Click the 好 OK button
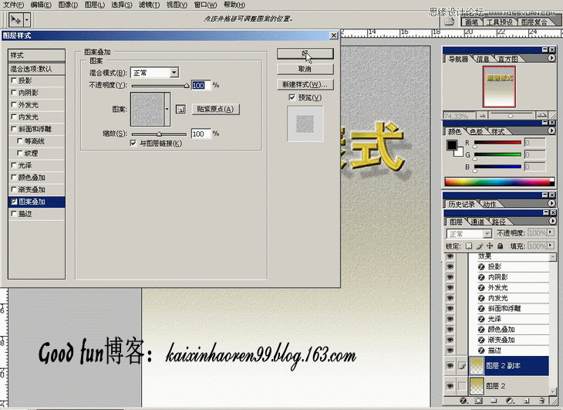Image resolution: width=563 pixels, height=410 pixels. coord(305,54)
